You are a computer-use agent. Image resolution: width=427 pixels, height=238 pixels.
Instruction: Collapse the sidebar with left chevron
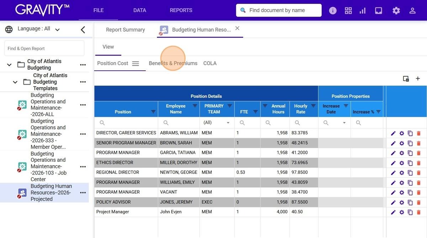click(x=83, y=29)
